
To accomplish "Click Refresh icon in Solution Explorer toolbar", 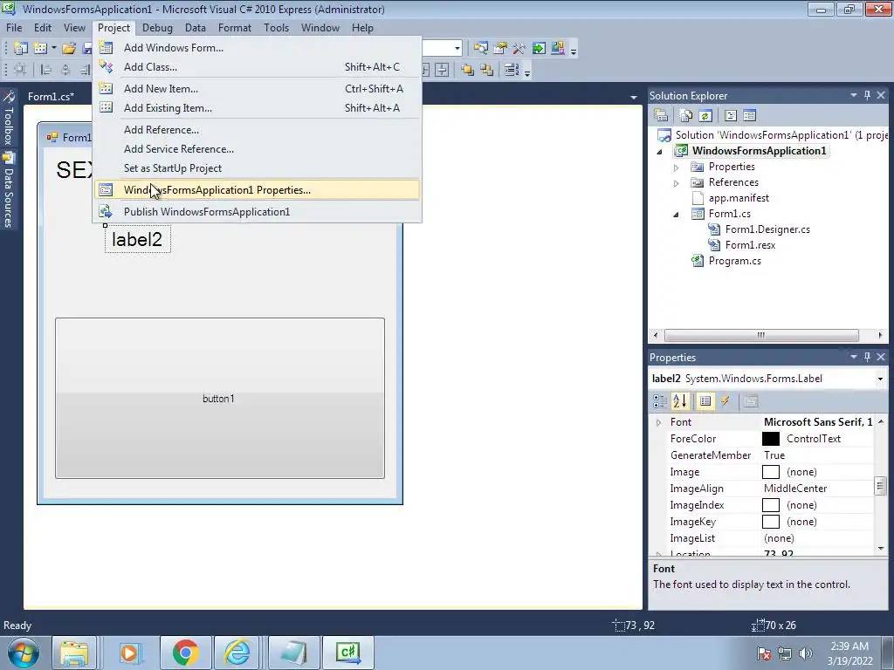I will coord(705,116).
